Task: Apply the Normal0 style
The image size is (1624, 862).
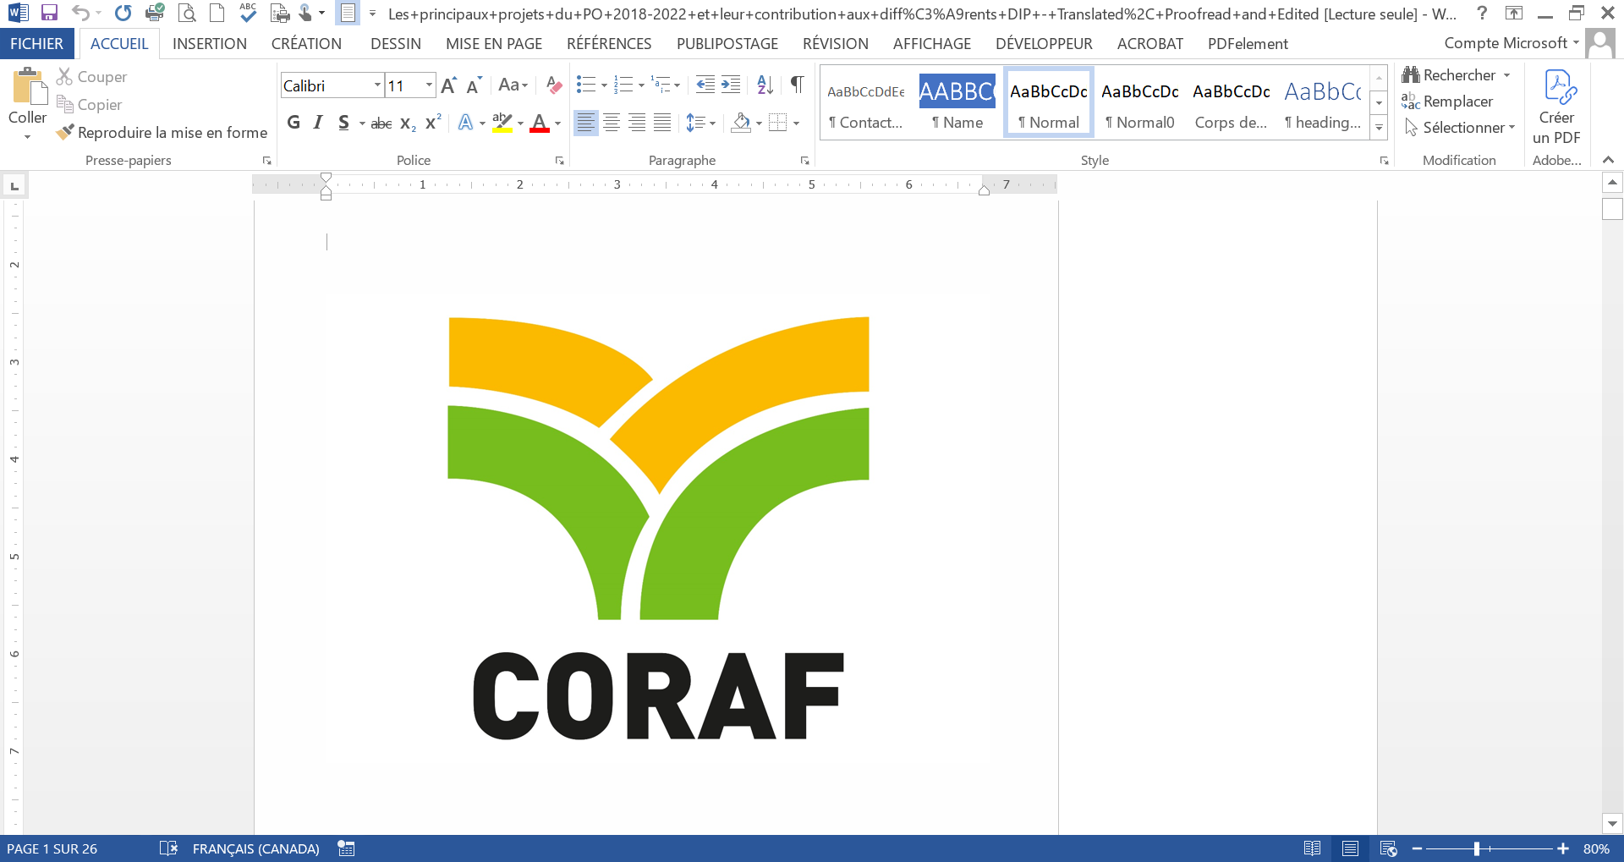Action: [1140, 102]
